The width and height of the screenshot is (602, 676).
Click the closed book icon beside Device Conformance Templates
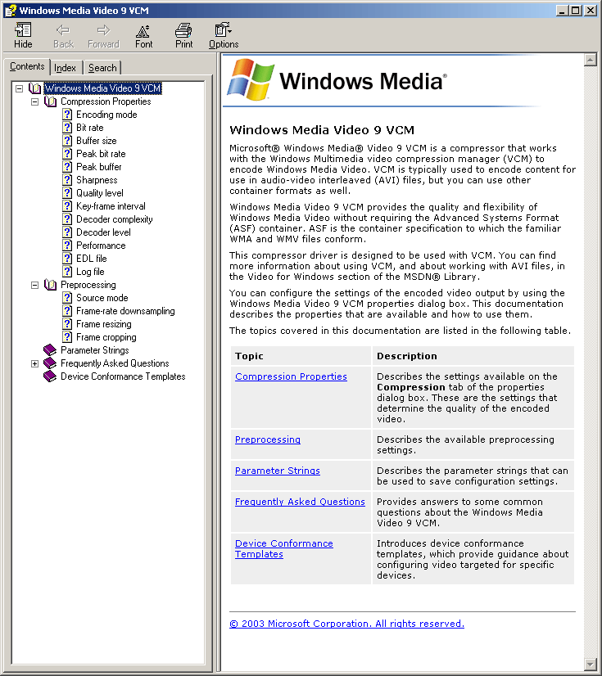click(x=50, y=376)
